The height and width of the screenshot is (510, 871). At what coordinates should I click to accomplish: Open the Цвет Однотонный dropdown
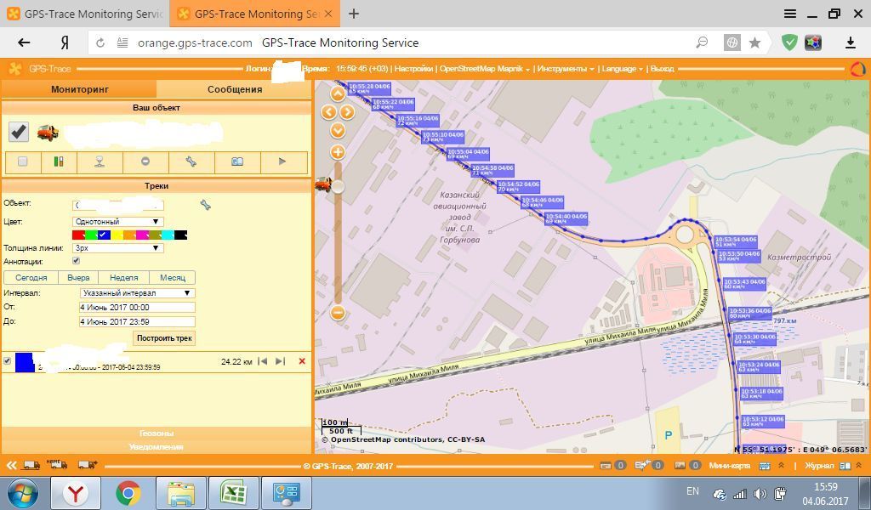click(117, 222)
